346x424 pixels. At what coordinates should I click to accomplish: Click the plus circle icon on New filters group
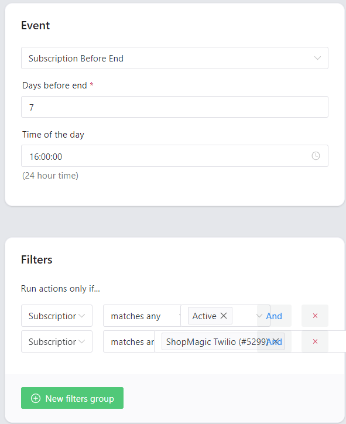36,398
